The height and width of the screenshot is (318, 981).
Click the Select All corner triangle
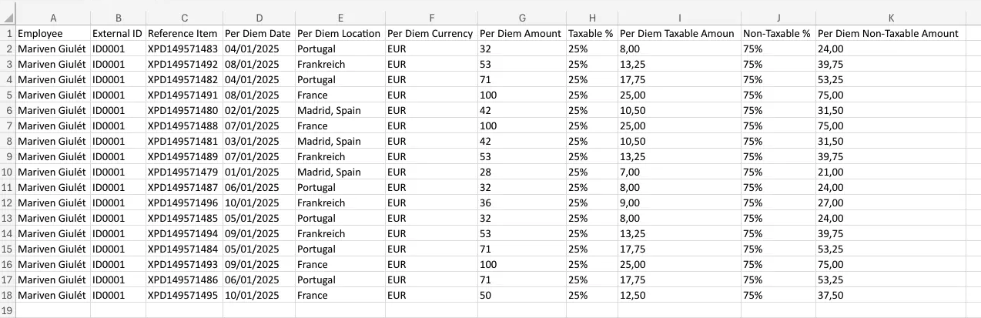tap(8, 18)
